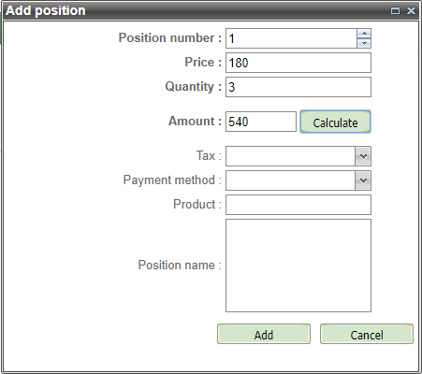Increase position number with up spinner arrow

click(364, 34)
